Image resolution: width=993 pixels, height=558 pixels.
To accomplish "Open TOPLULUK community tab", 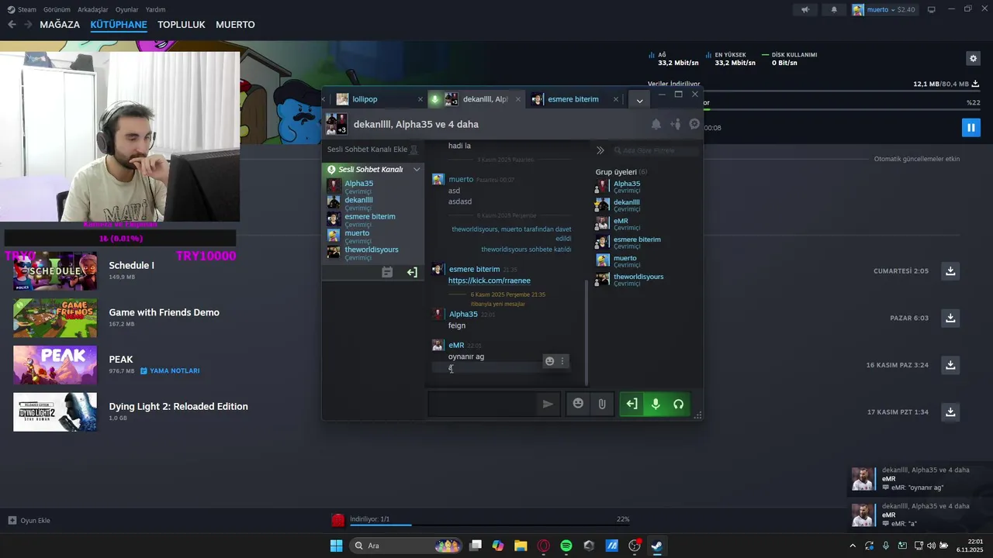I will click(182, 25).
